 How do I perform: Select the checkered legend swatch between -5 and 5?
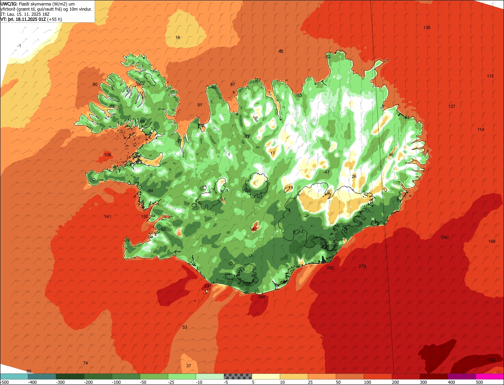pos(238,376)
